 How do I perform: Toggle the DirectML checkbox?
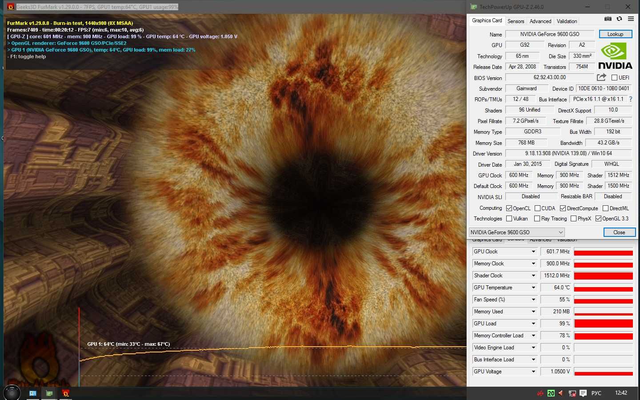tap(605, 208)
